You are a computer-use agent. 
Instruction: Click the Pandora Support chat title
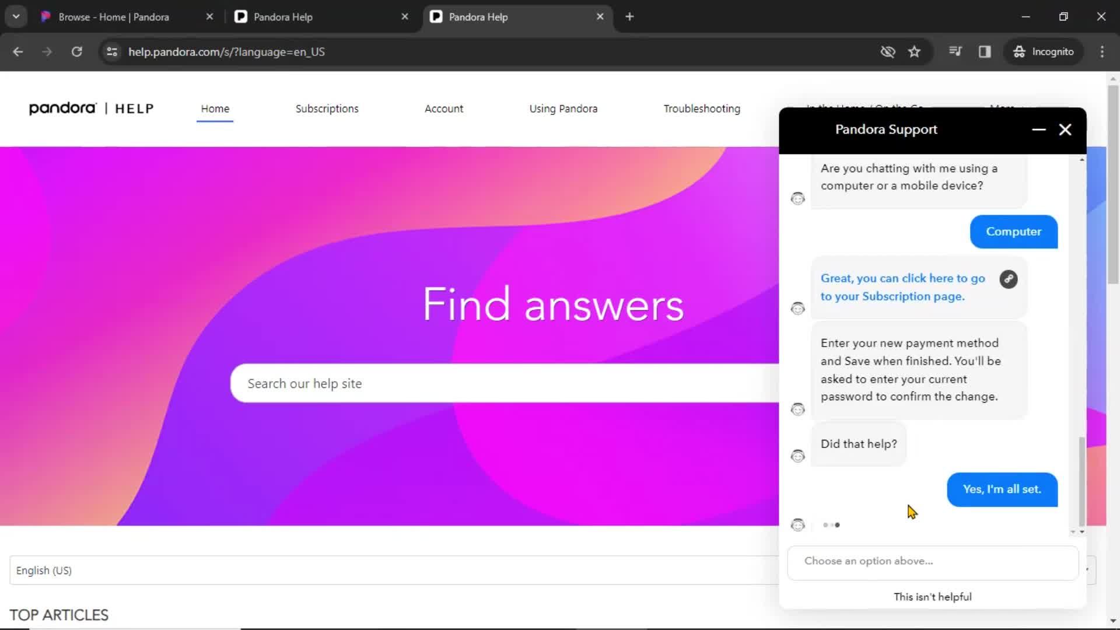pos(886,129)
